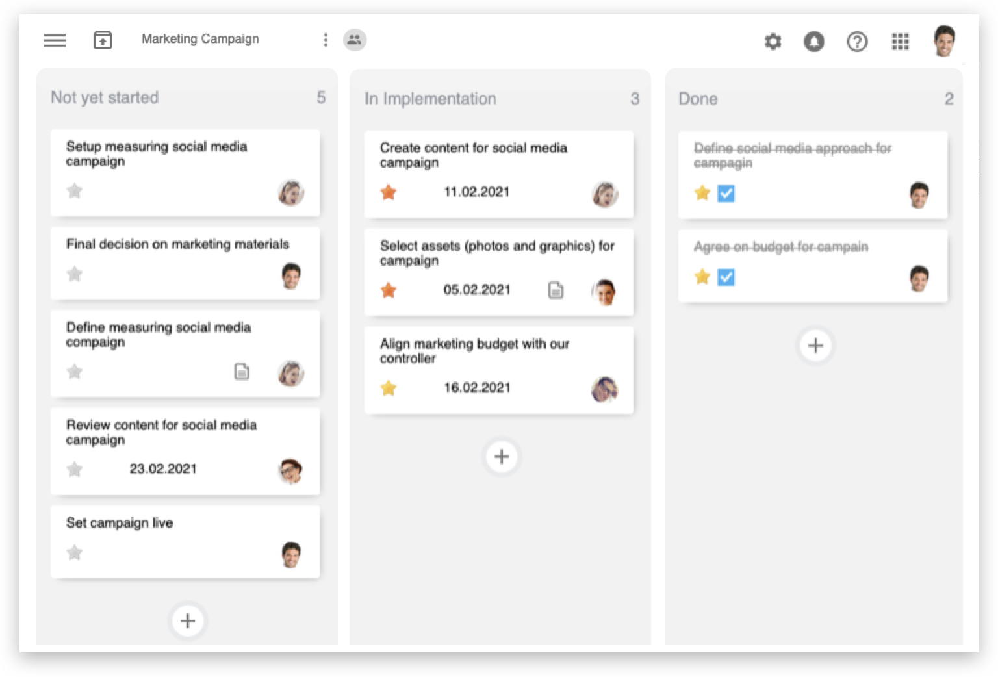This screenshot has height=677, width=998.
Task: Uncheck the Agree on budget task checkbox
Action: 726,277
